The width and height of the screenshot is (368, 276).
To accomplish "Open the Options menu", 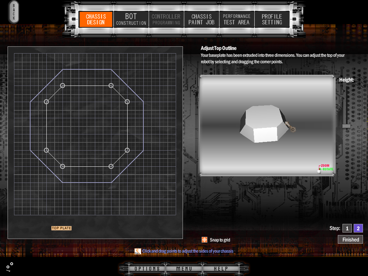I will (x=147, y=268).
